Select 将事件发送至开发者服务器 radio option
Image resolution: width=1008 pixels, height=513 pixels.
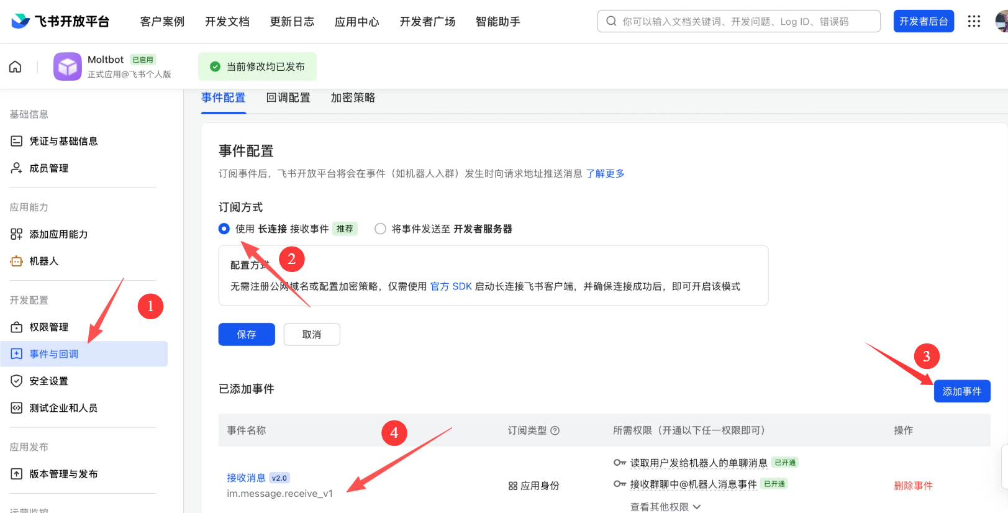pyautogui.click(x=380, y=229)
